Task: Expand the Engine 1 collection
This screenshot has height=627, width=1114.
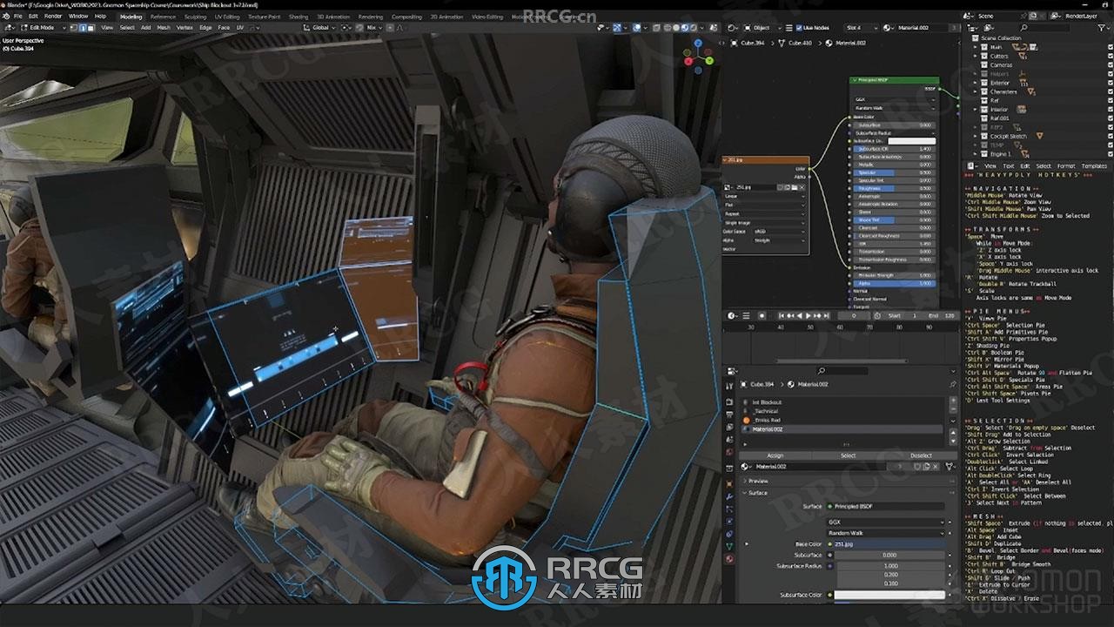Action: point(975,154)
